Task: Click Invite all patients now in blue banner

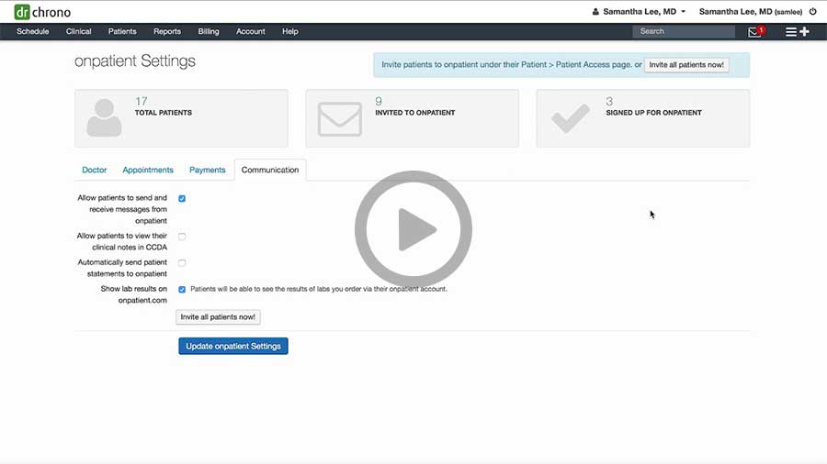Action: tap(686, 65)
